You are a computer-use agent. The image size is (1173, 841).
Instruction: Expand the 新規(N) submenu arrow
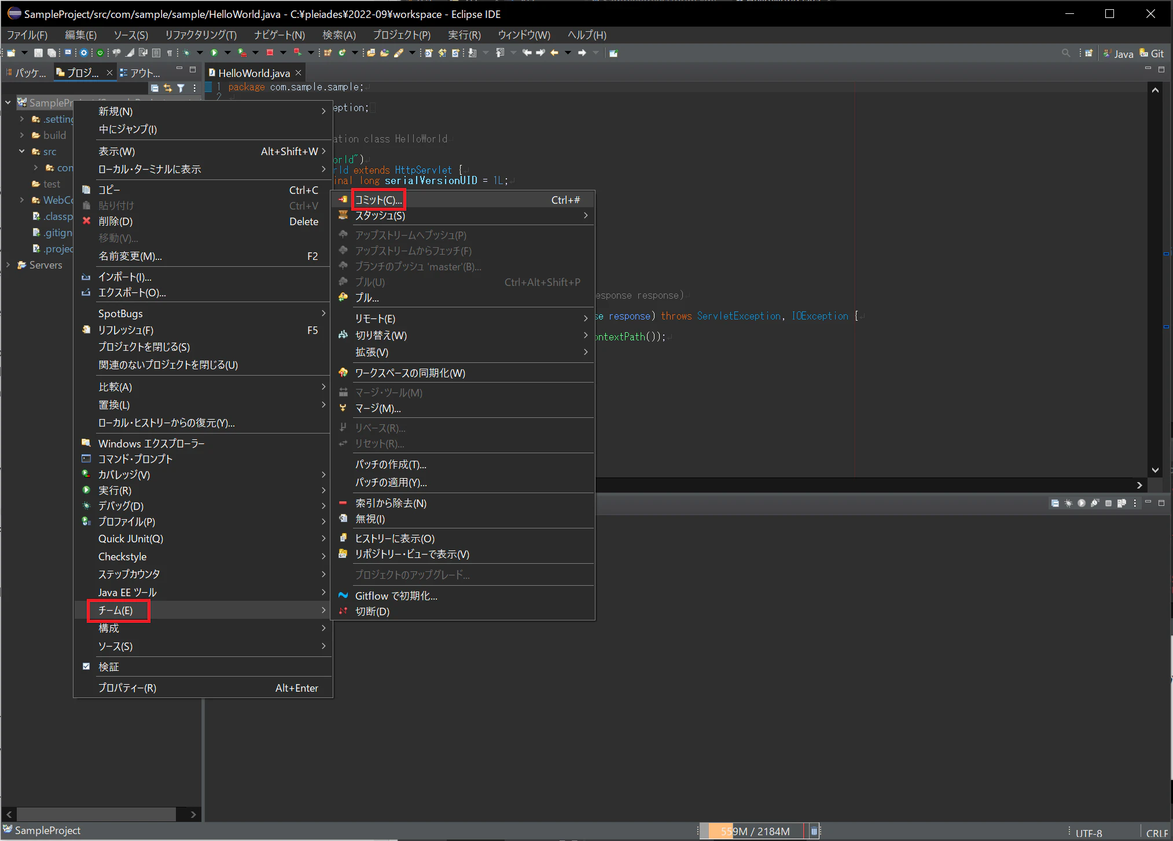323,111
